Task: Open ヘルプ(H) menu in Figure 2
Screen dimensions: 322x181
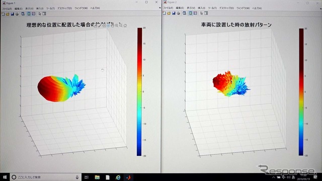Action: coord(257,8)
